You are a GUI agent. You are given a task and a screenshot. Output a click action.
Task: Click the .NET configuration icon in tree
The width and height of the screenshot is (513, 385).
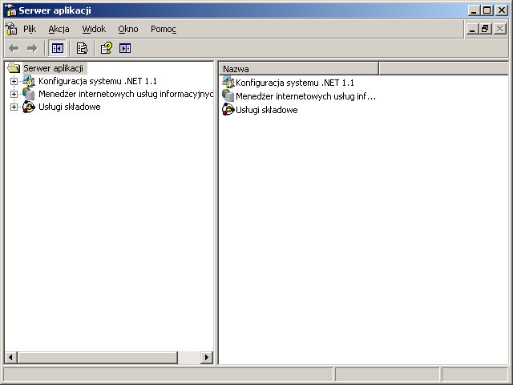point(29,81)
